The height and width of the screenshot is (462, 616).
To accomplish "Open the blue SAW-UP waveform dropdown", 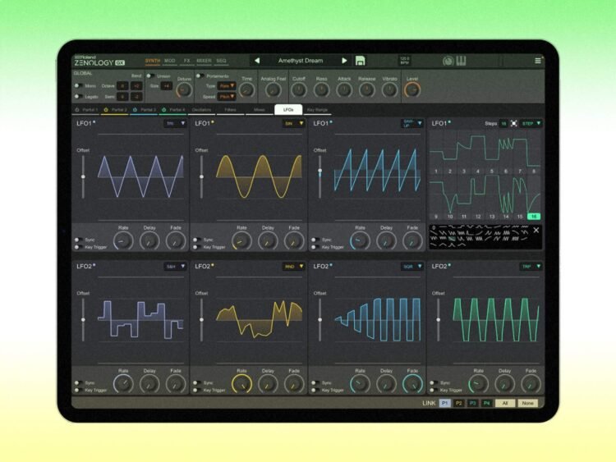I will coord(412,123).
